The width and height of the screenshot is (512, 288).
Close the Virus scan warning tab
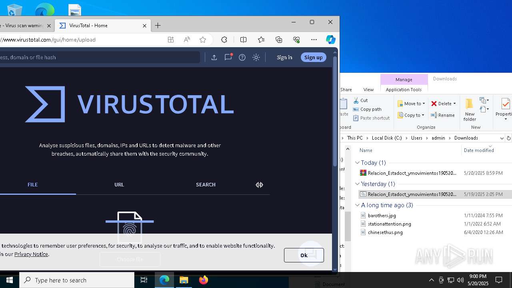49,26
